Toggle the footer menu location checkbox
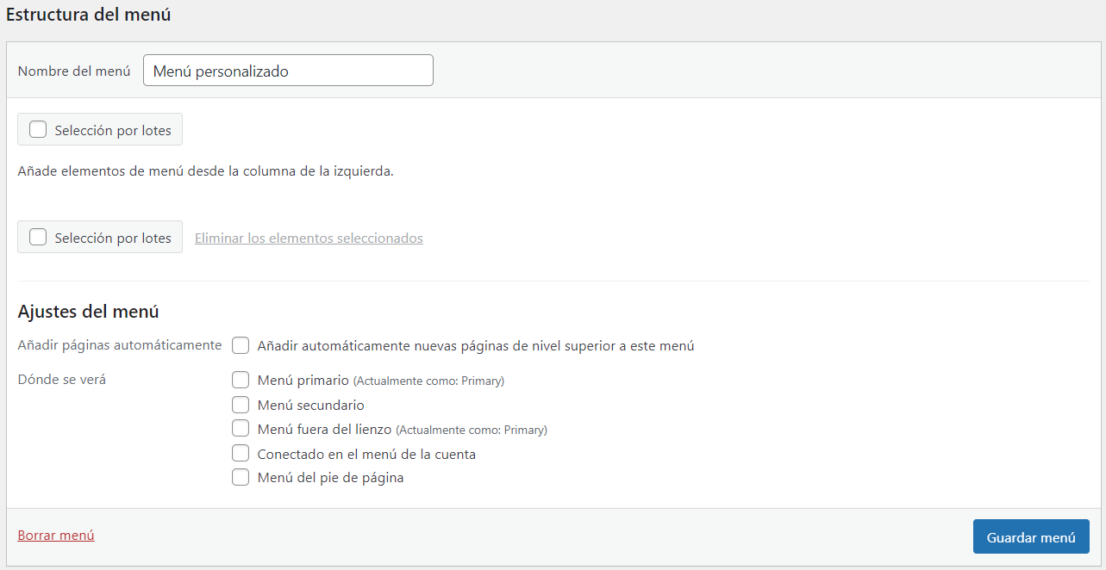1106x570 pixels. [241, 477]
